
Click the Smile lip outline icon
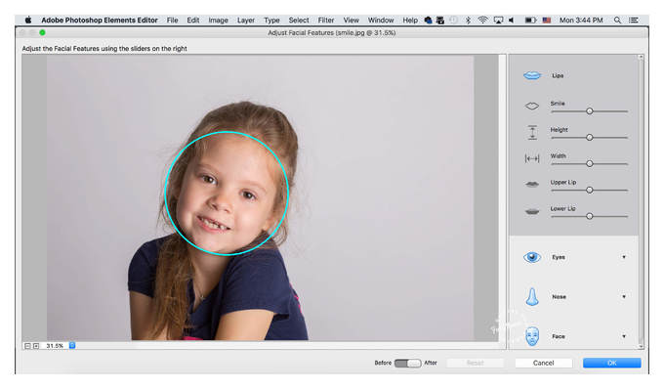point(532,106)
